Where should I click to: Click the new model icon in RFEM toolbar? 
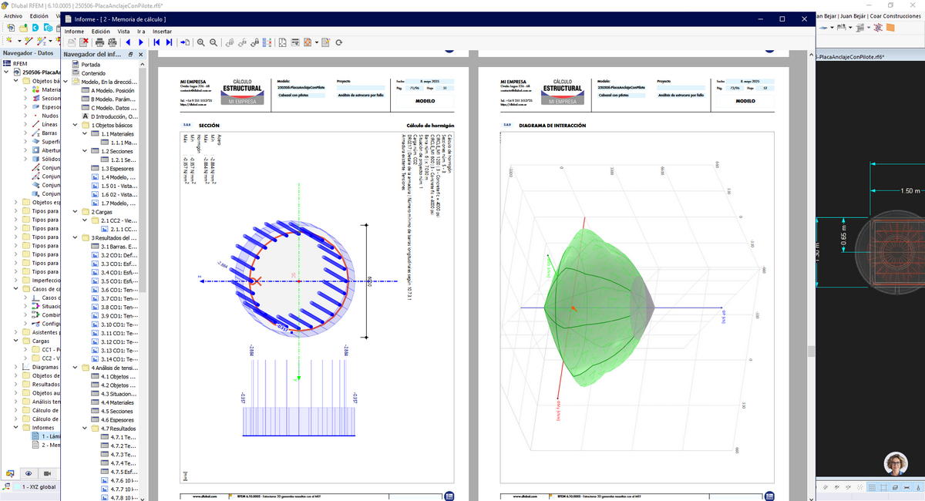click(10, 27)
